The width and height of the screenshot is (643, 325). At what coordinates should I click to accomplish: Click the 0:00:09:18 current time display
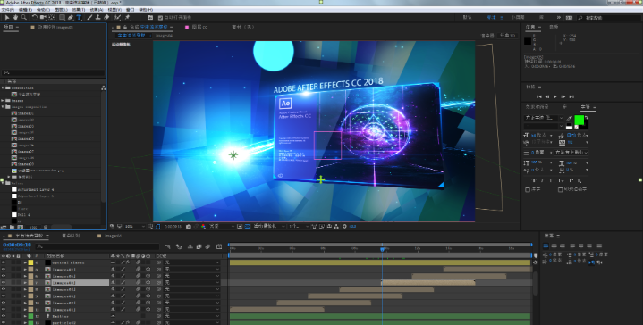17,245
